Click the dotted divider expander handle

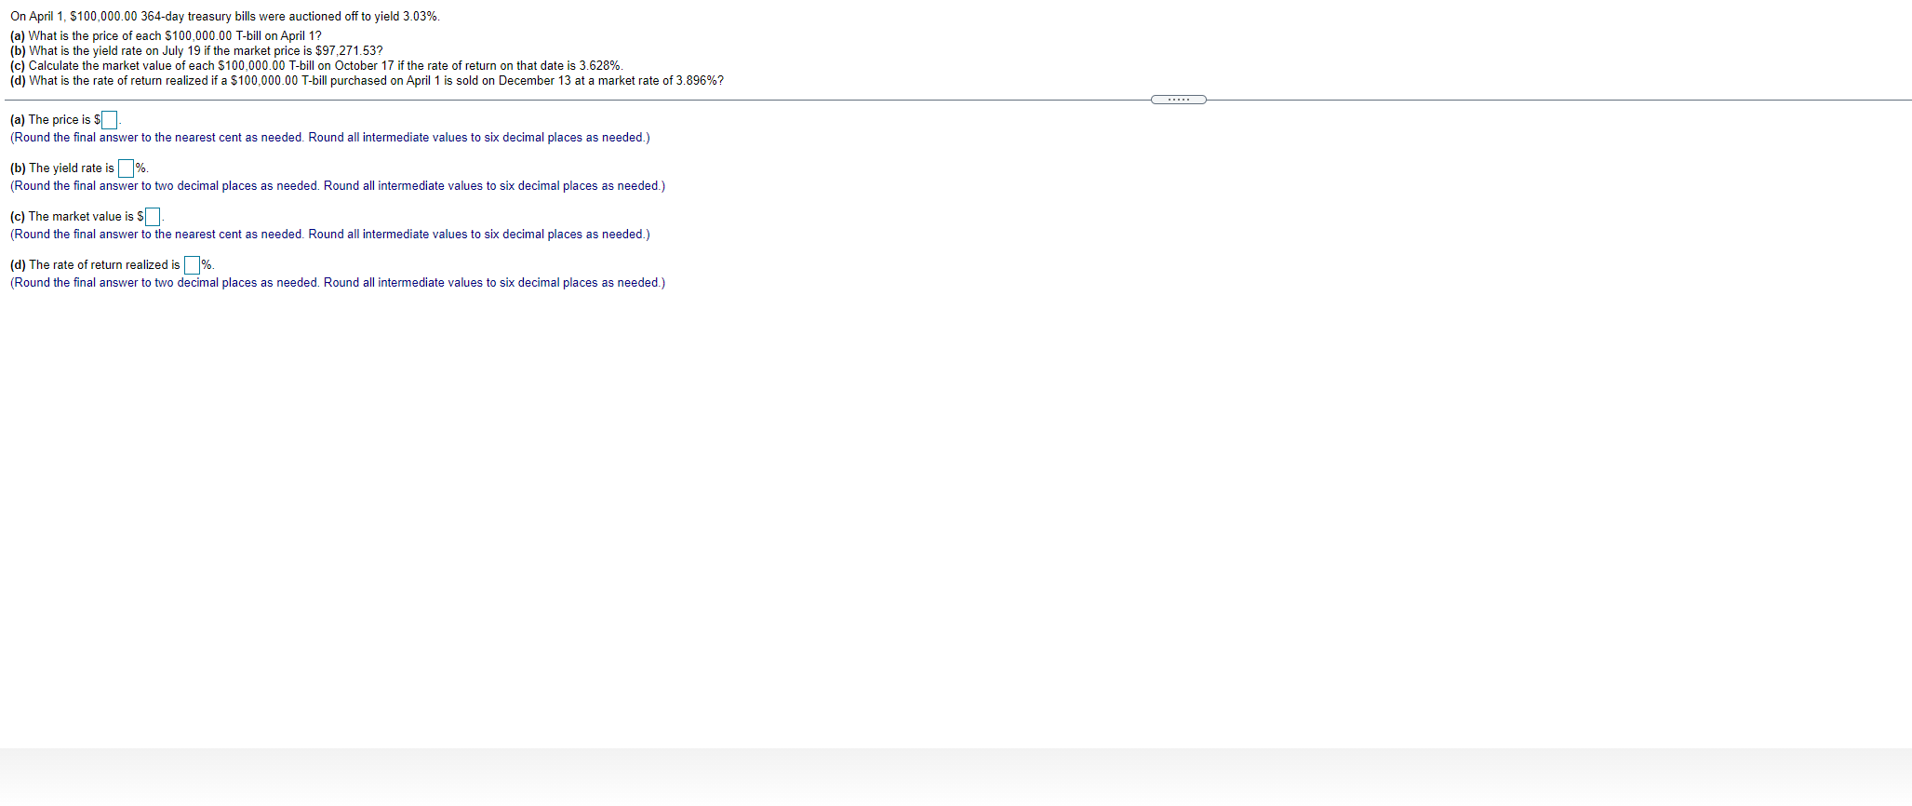tap(1178, 100)
